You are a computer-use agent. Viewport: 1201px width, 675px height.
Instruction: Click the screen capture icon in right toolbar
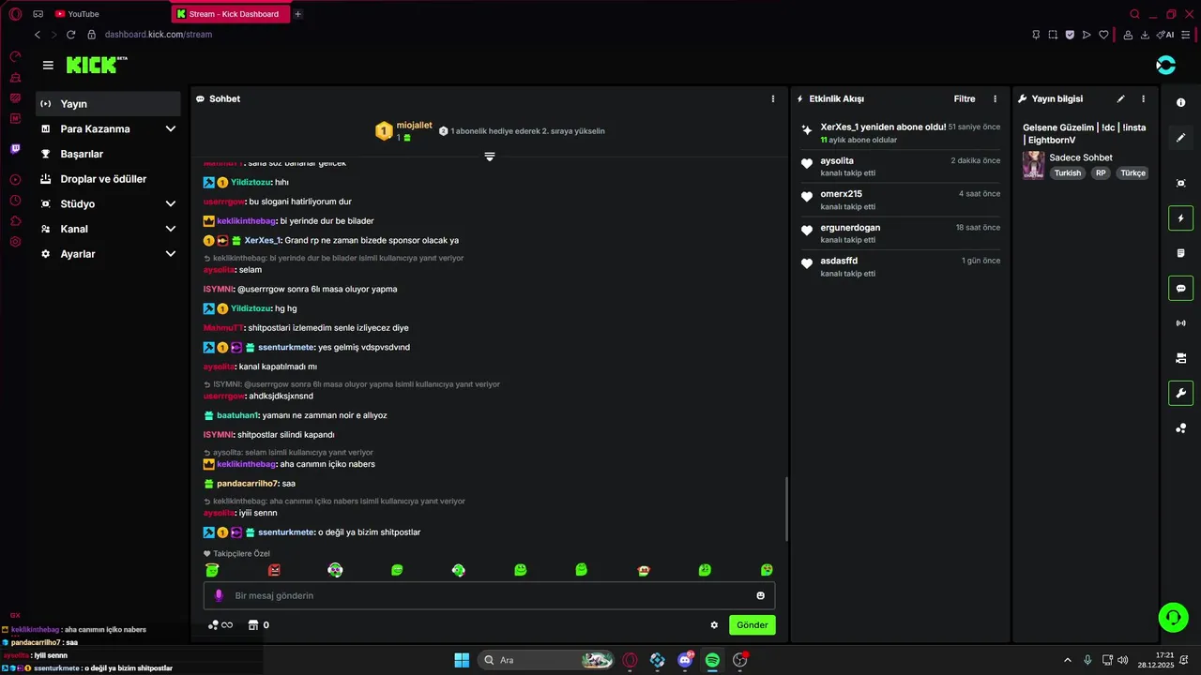[x=1181, y=183]
